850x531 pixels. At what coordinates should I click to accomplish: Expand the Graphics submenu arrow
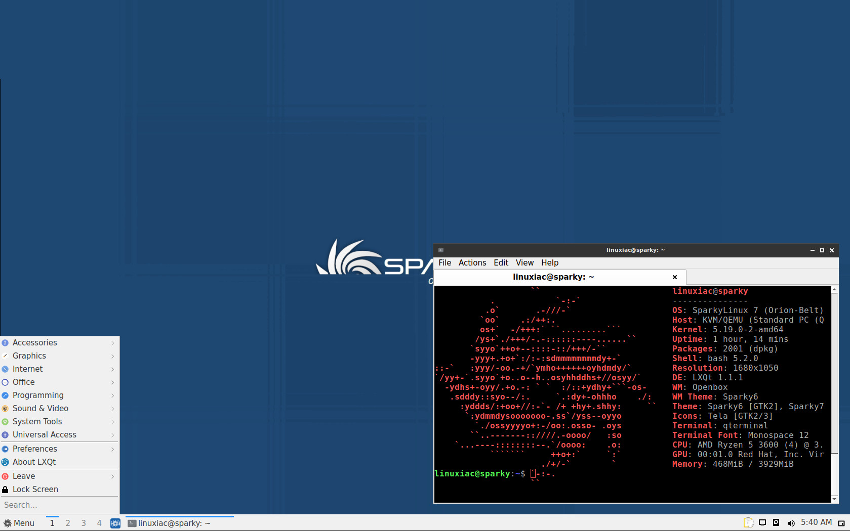113,356
